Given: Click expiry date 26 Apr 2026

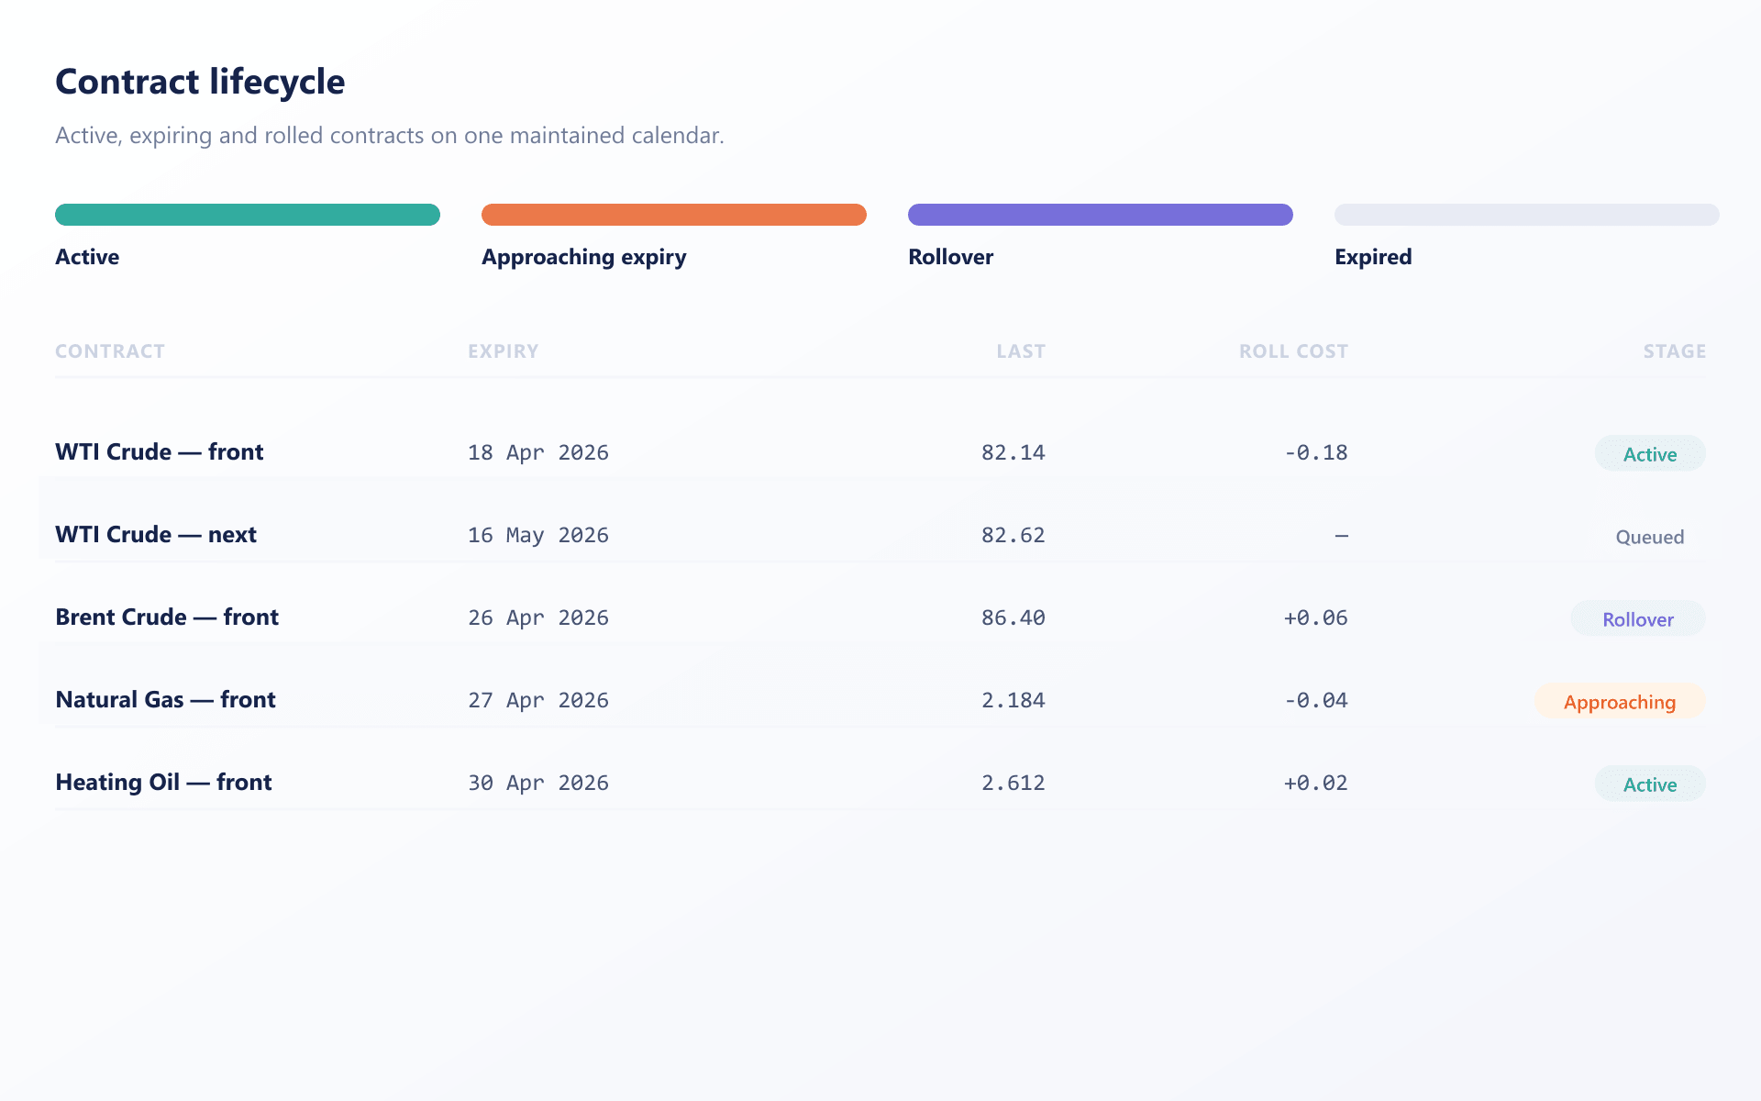Looking at the screenshot, I should pos(538,618).
